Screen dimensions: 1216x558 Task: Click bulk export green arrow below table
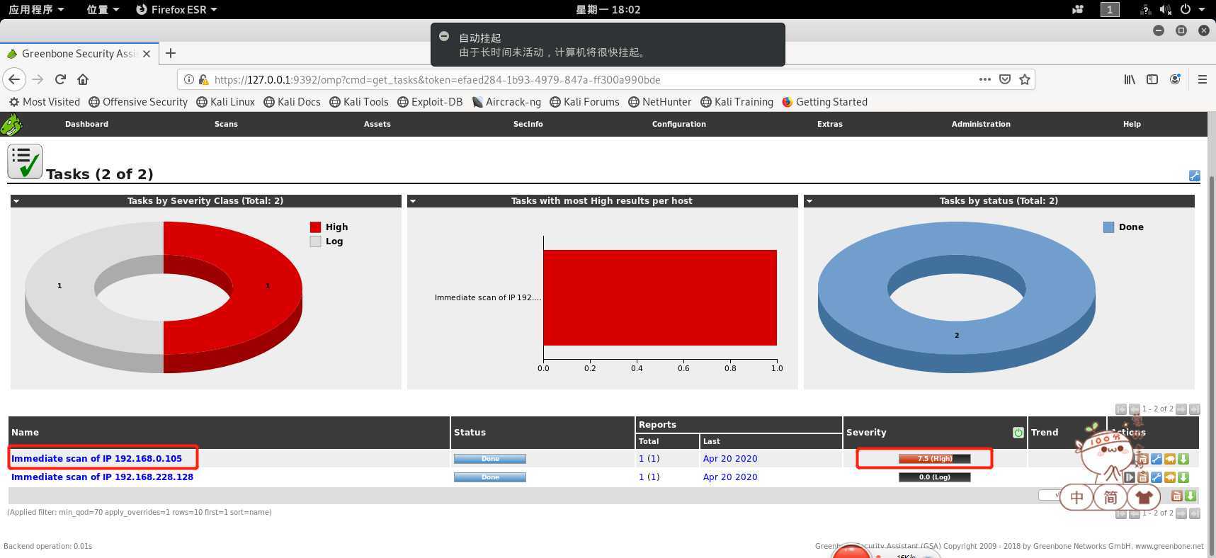(x=1191, y=496)
